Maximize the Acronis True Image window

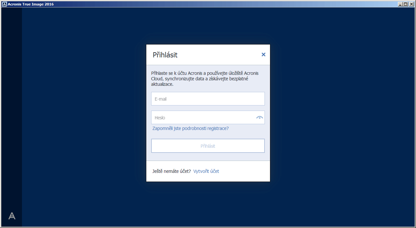coord(406,4)
